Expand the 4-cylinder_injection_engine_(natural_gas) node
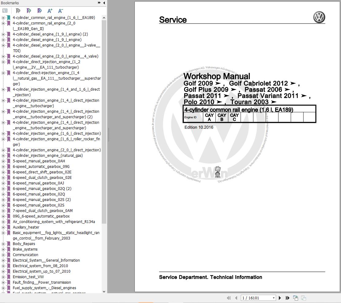The image size is (341, 303). 3,156
